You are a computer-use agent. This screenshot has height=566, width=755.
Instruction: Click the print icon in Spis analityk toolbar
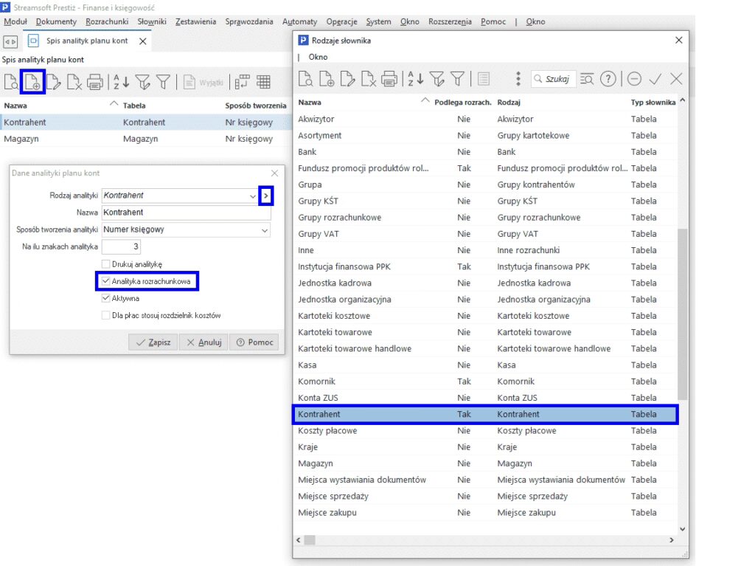(x=95, y=82)
